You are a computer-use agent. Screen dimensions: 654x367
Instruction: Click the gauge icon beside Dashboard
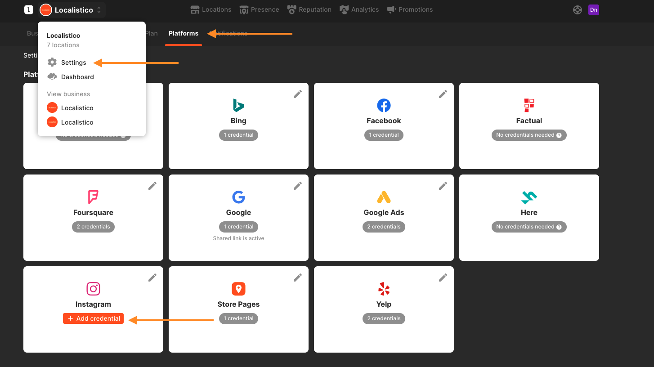52,77
